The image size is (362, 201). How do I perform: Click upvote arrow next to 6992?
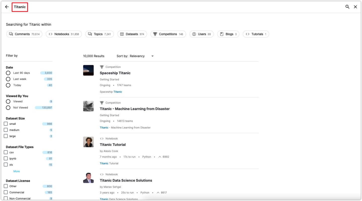(160, 157)
